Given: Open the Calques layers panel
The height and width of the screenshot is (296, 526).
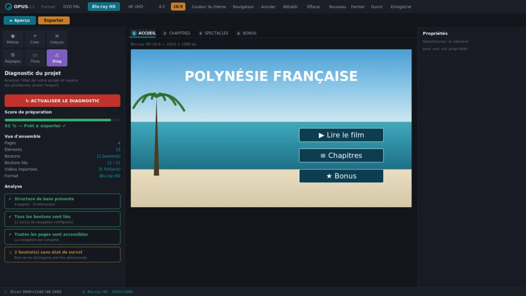Looking at the screenshot, I should pyautogui.click(x=57, y=39).
